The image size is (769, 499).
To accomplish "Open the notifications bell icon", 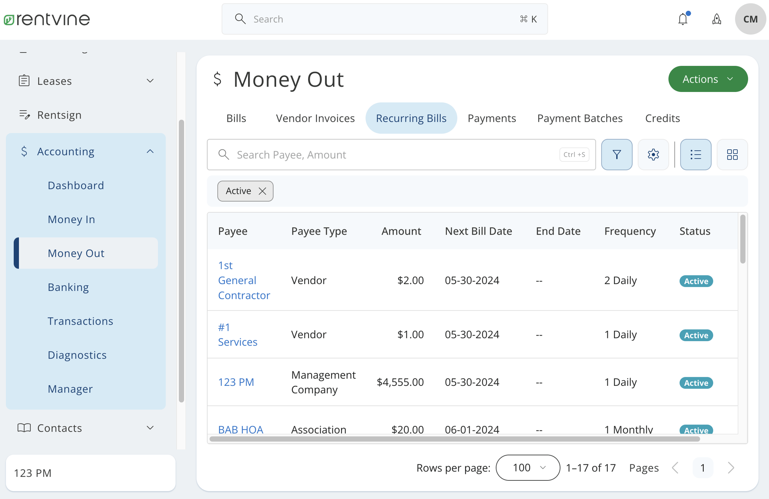I will [682, 19].
